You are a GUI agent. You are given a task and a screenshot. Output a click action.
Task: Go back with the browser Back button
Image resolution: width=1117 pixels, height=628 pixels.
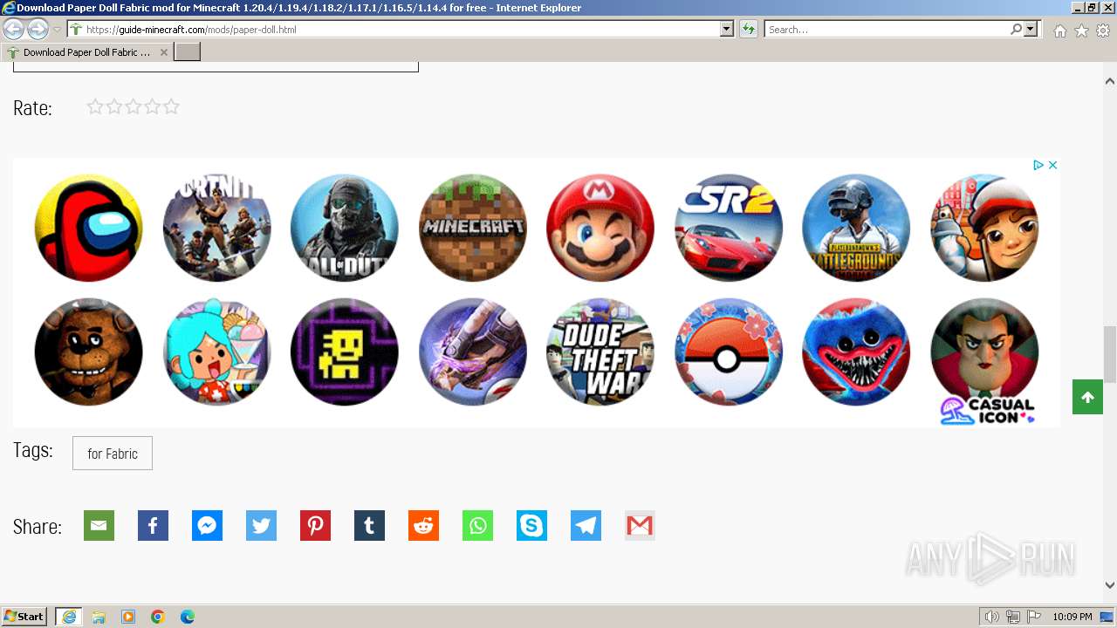pos(13,30)
